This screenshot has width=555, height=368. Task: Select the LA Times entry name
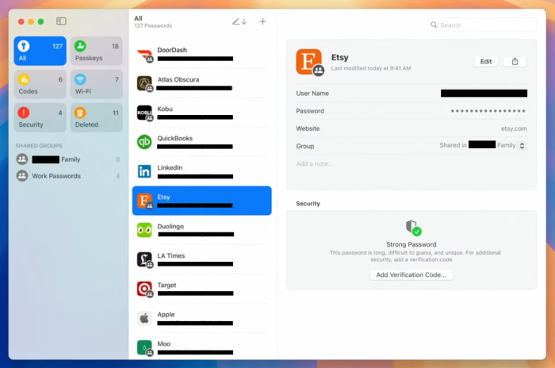point(171,255)
